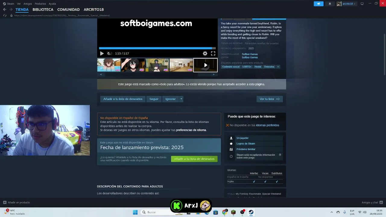The width and height of the screenshot is (386, 217).
Task: Click the padlock icon beside the URL
Action: click(x=11, y=15)
